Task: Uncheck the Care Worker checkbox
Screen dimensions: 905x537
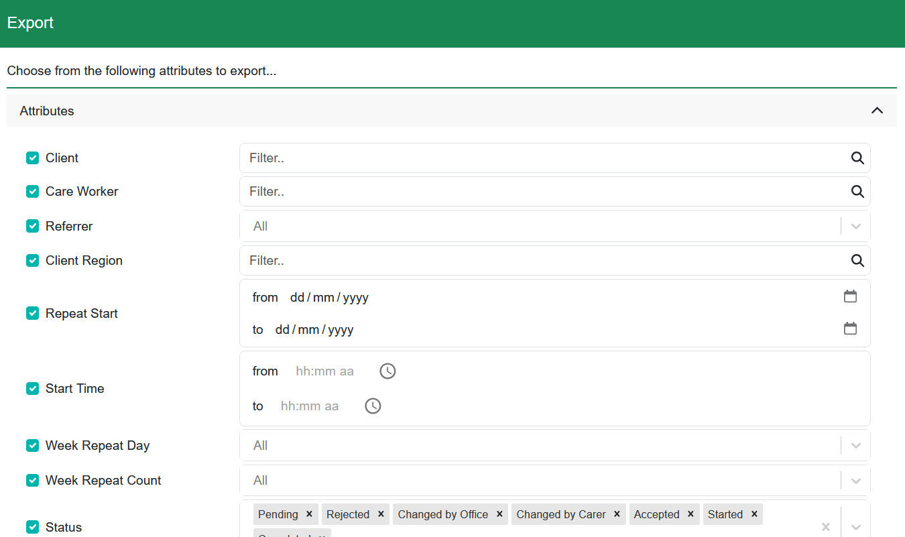Action: click(x=32, y=191)
